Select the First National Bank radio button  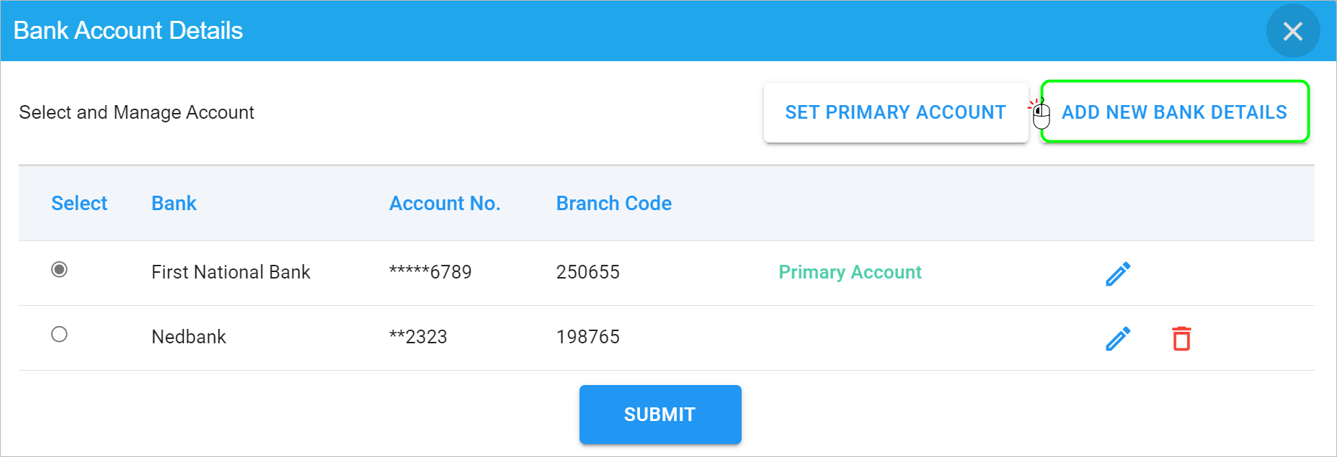click(x=60, y=269)
